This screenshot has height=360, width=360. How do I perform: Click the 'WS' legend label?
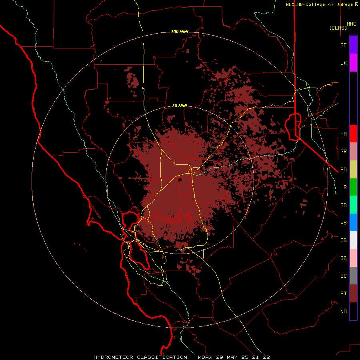343,223
